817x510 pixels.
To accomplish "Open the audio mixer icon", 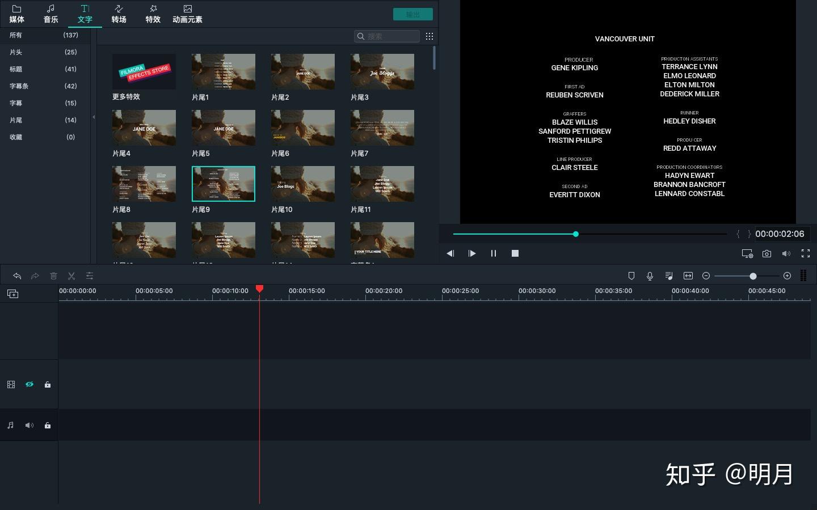I will coord(669,276).
